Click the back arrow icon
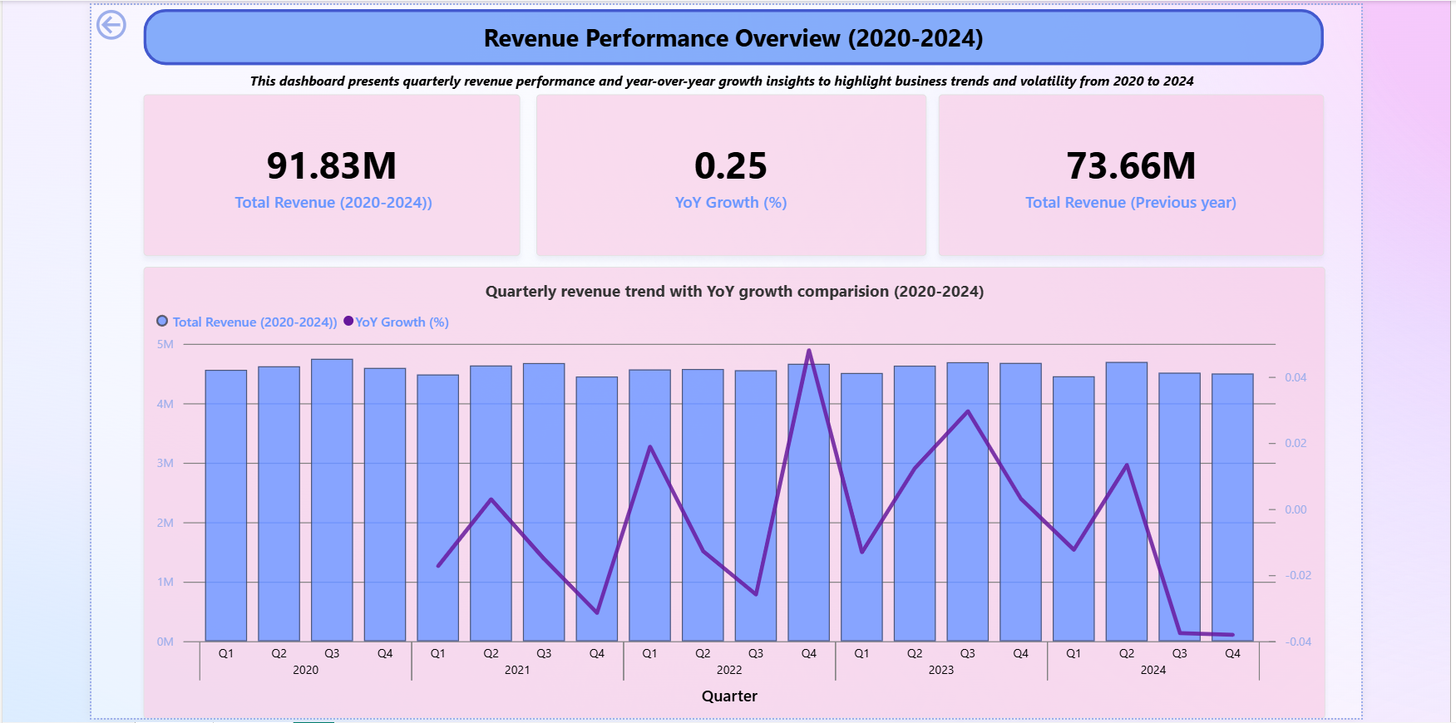This screenshot has width=1456, height=723. [x=111, y=25]
